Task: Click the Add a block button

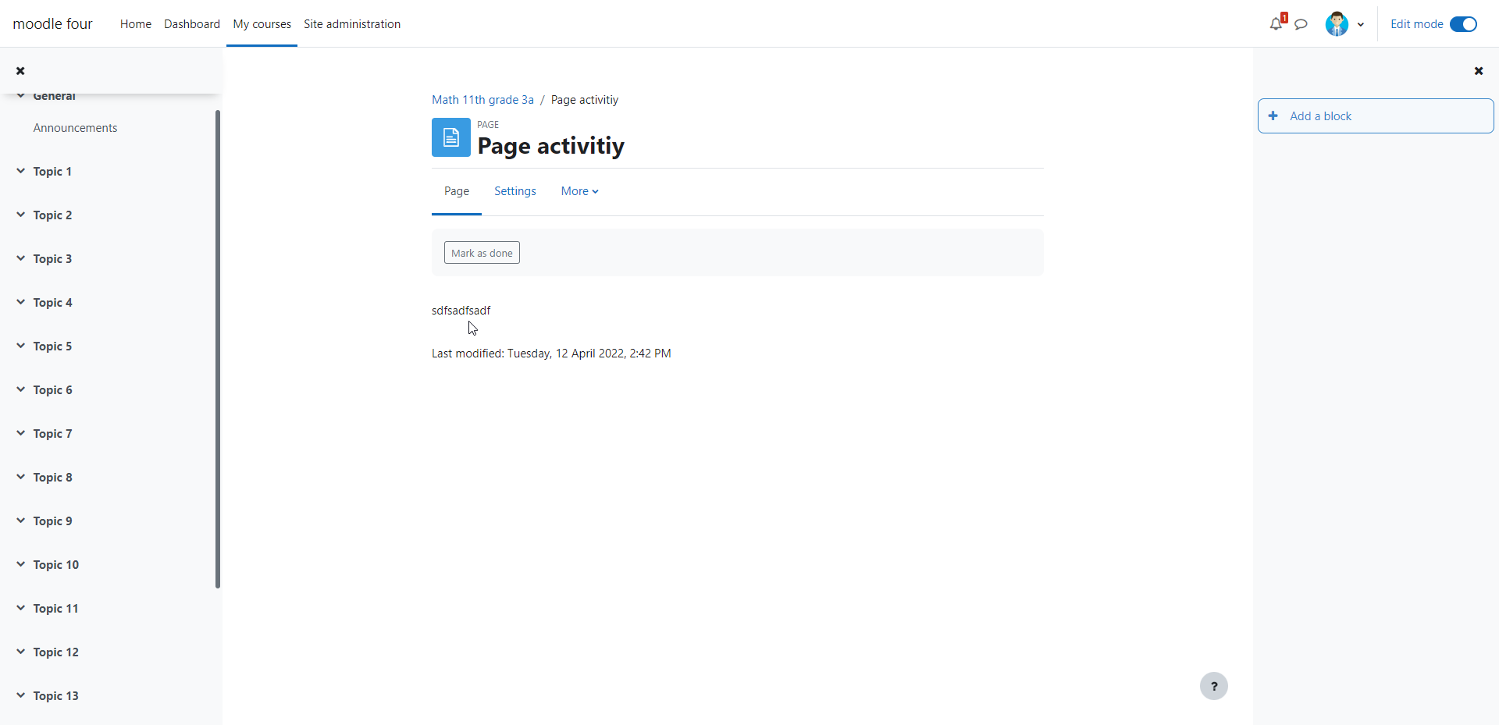Action: pyautogui.click(x=1376, y=116)
